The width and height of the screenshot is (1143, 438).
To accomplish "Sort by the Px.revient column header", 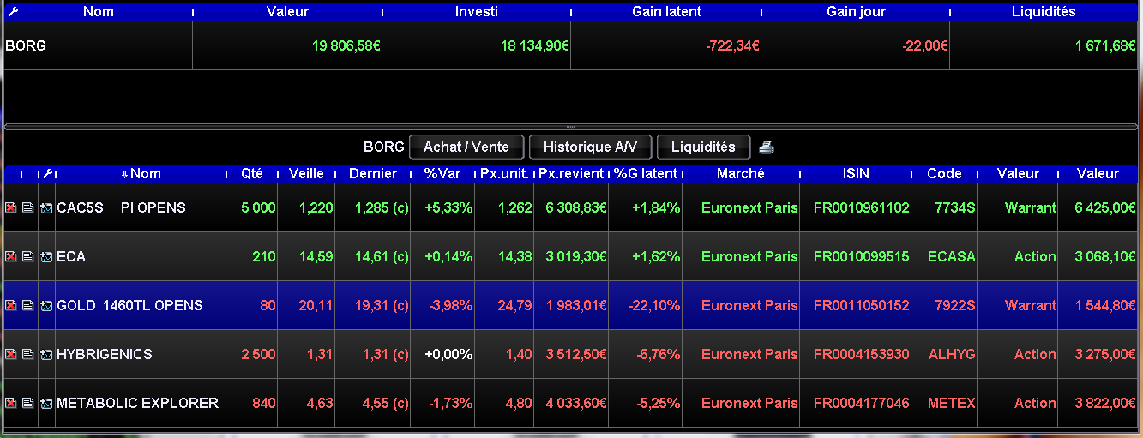I will (571, 173).
